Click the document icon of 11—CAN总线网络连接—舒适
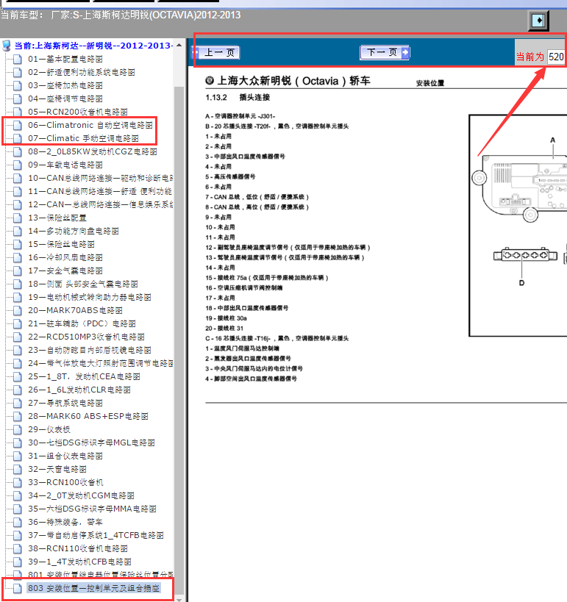 18,191
